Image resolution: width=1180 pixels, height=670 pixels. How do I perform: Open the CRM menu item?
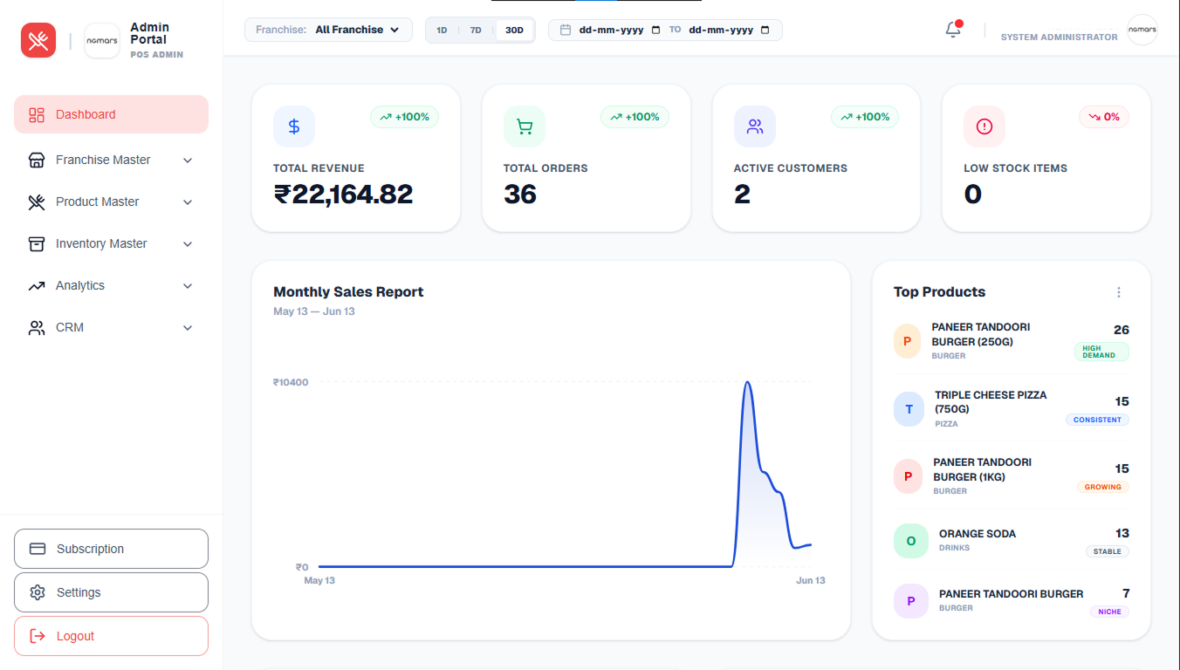(111, 328)
